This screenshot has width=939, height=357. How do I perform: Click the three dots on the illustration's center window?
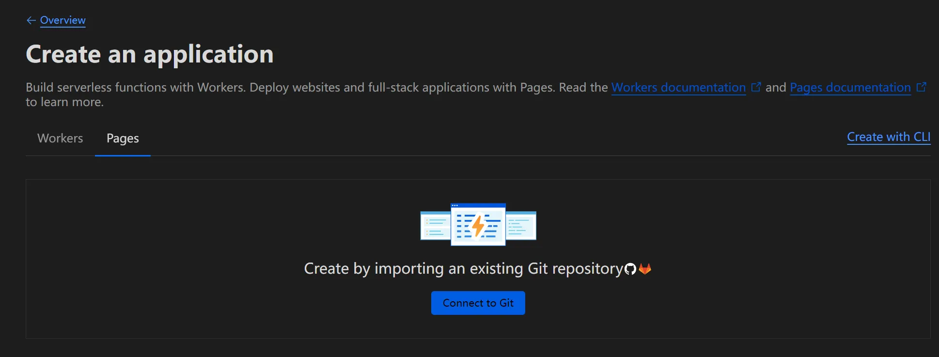(x=455, y=206)
